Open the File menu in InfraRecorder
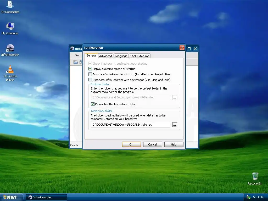 click(77, 55)
